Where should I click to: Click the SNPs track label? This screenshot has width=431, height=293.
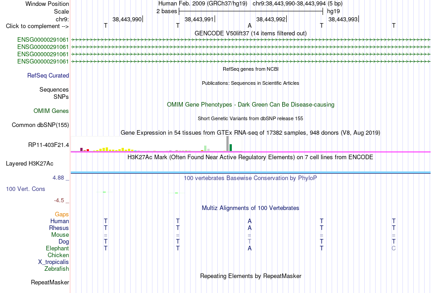61,97
